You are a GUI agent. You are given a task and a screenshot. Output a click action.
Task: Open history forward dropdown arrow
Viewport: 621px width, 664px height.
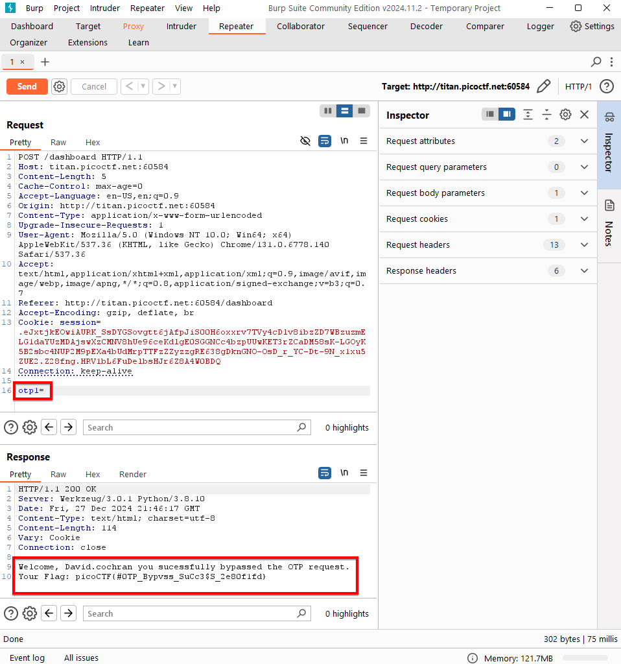pyautogui.click(x=175, y=86)
